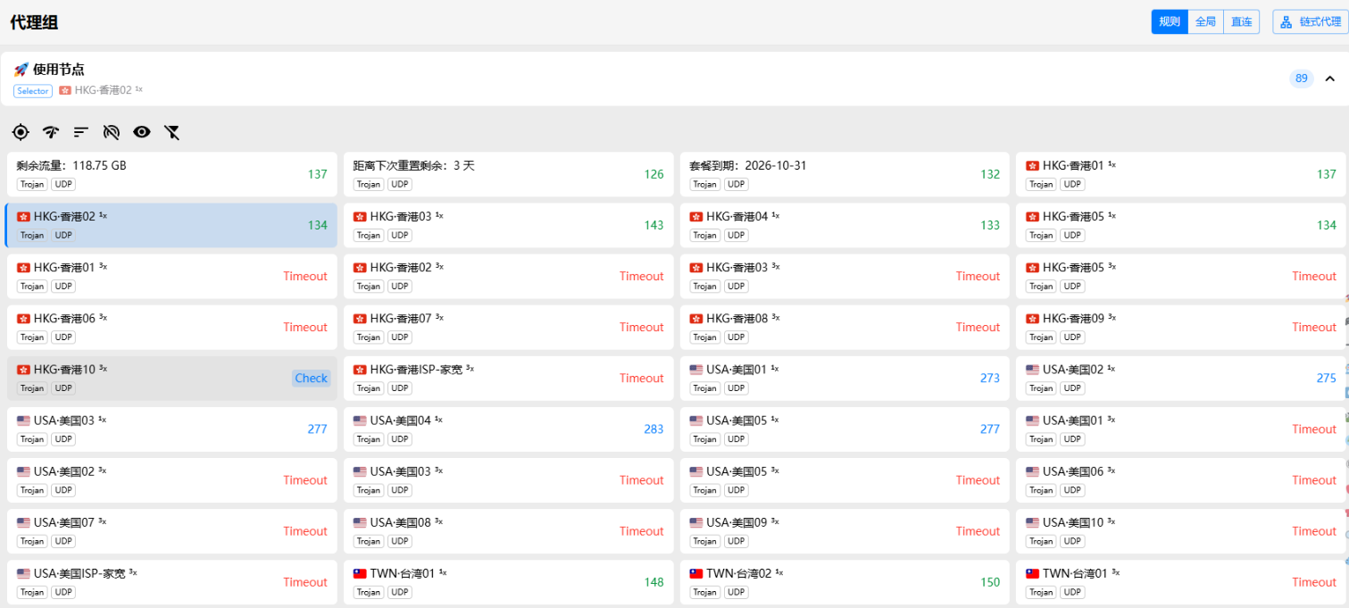1349x608 pixels.
Task: Select the USA·美国04 1x node
Action: coord(509,429)
